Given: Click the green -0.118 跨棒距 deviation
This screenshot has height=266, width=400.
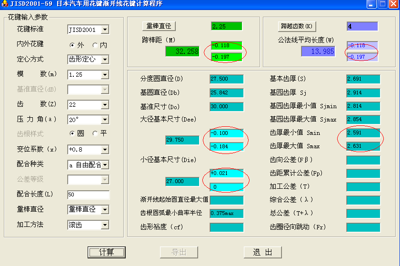Looking at the screenshot, I should tap(227, 45).
